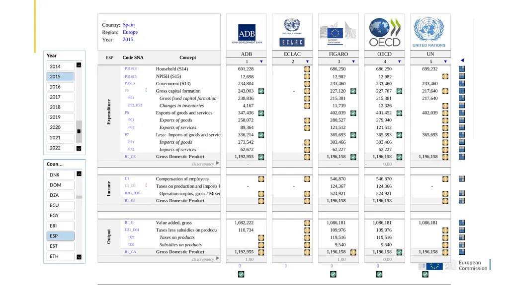Select the highlighted ESP country item

tap(60, 236)
